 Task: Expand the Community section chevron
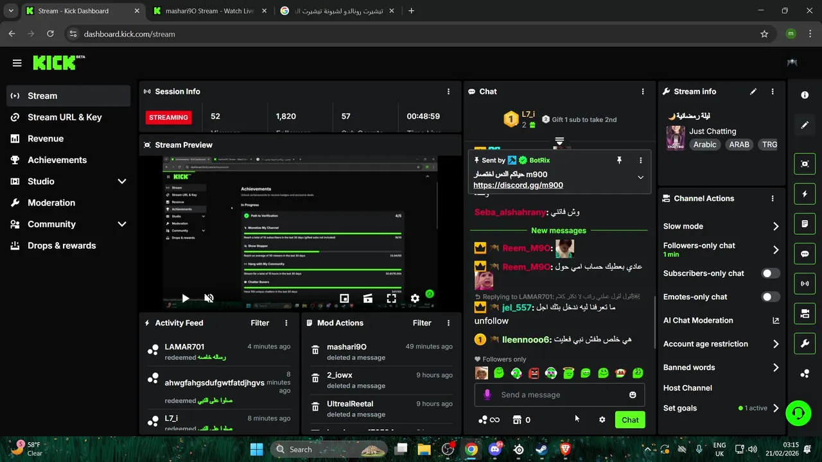coord(121,224)
